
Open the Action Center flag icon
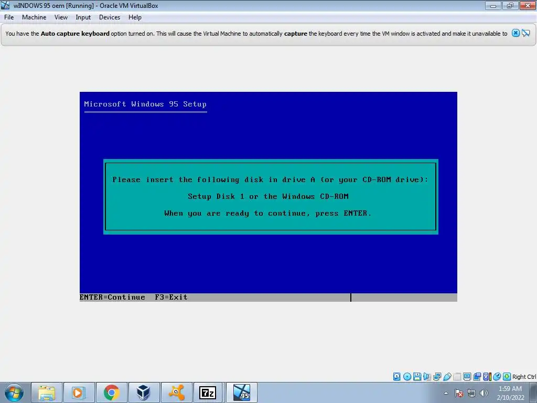tap(459, 393)
